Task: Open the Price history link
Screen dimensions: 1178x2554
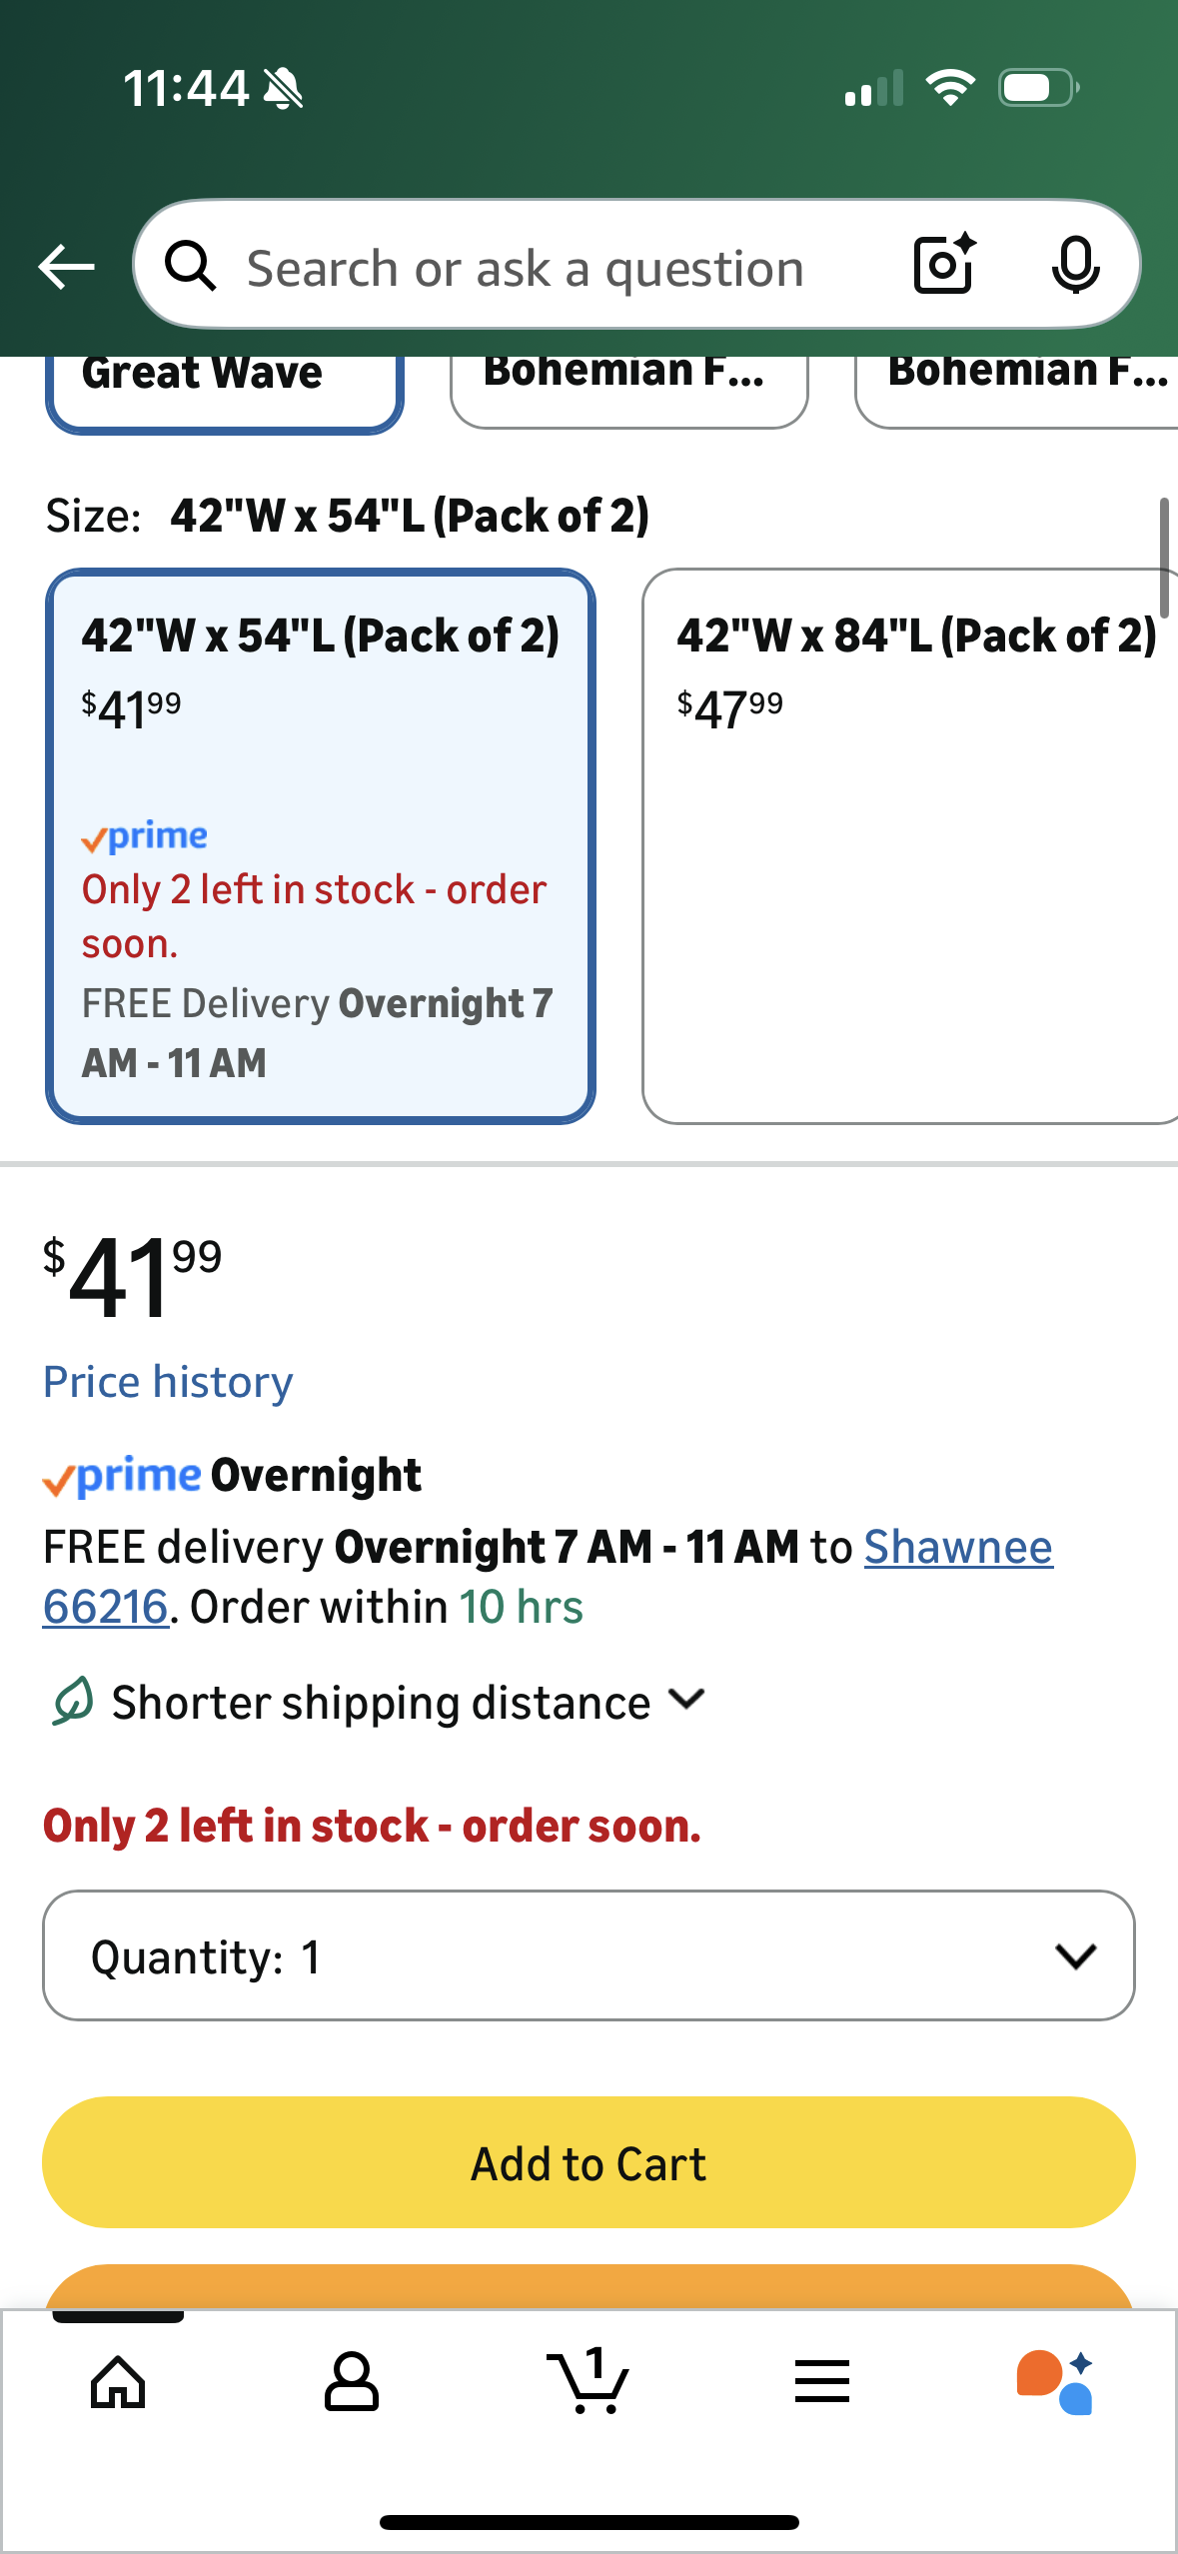Action: [168, 1382]
